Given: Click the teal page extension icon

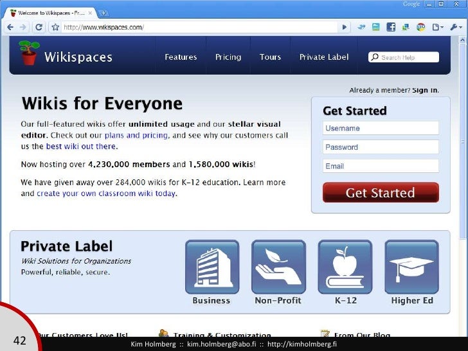Looking at the screenshot, I should tap(376, 27).
